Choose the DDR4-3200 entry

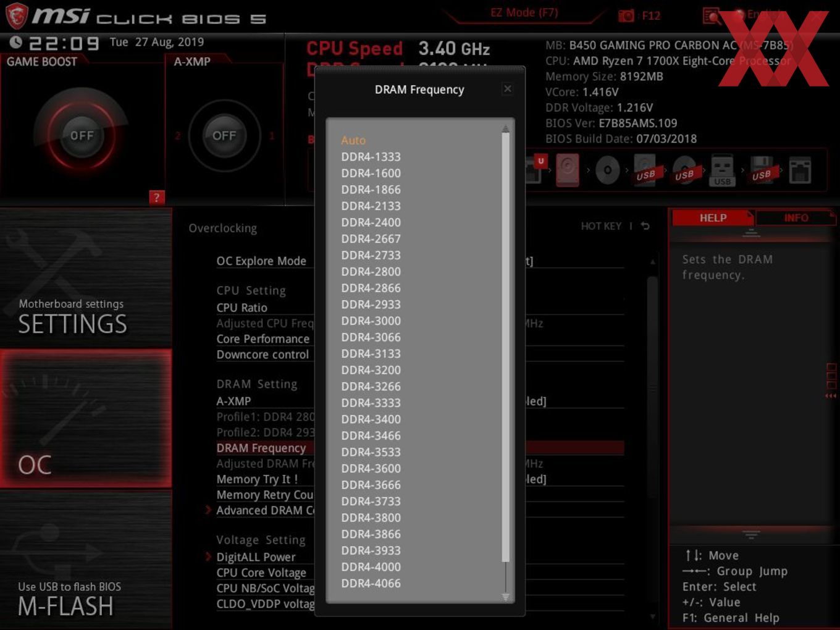(x=371, y=370)
